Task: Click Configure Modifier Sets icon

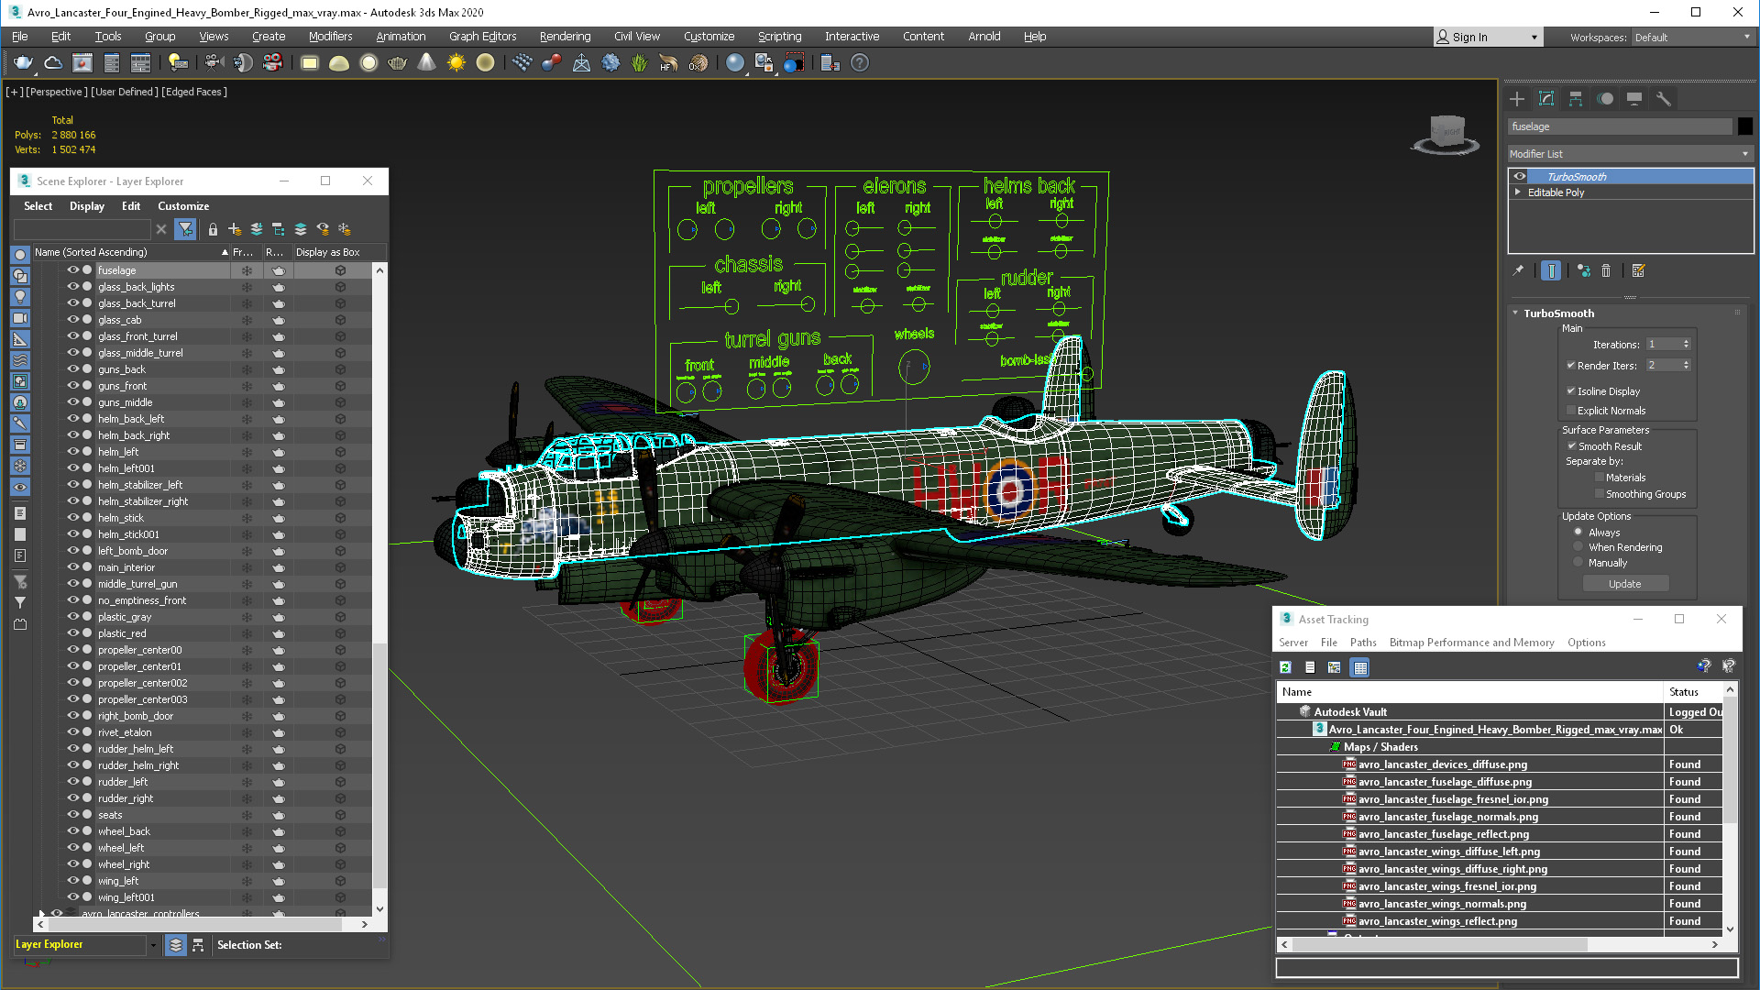Action: click(x=1639, y=270)
